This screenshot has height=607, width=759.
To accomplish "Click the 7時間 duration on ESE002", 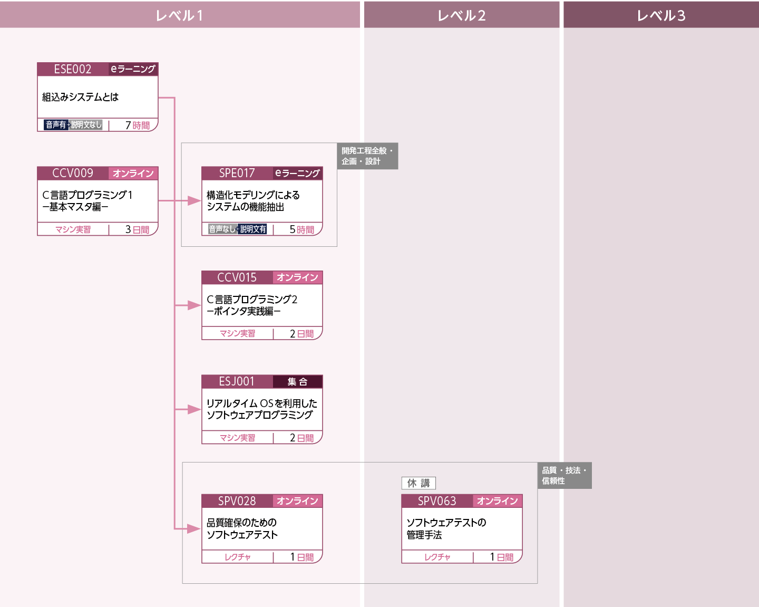I will click(138, 126).
